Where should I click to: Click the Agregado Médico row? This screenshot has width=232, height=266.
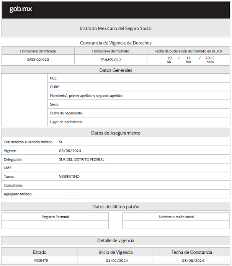pos(116,194)
